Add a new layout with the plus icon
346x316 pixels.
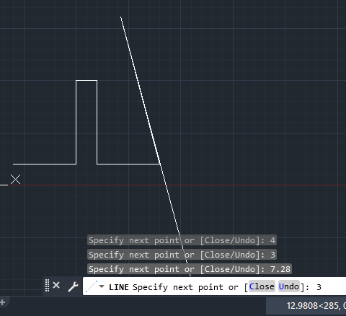(2, 302)
